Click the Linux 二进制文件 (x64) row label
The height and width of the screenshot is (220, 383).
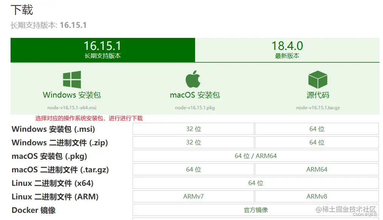pos(52,183)
